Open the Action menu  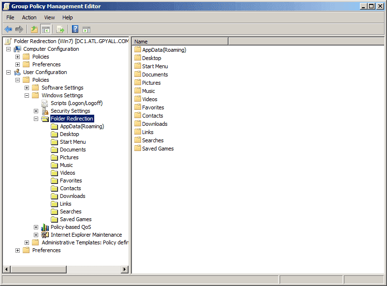click(x=29, y=17)
